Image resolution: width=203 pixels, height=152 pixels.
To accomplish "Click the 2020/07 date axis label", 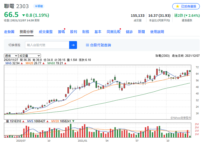I will [x=21, y=141].
